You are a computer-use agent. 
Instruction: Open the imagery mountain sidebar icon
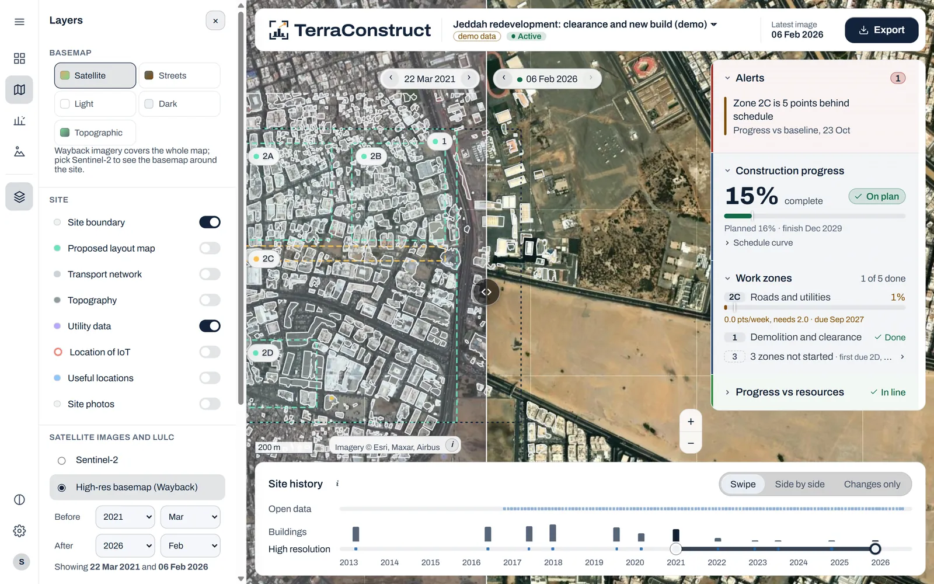click(19, 152)
